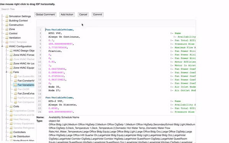Screen dimensions: 229x143
Task: Click the 'RTU1 VVF,' name line
Action: pos(55,33)
